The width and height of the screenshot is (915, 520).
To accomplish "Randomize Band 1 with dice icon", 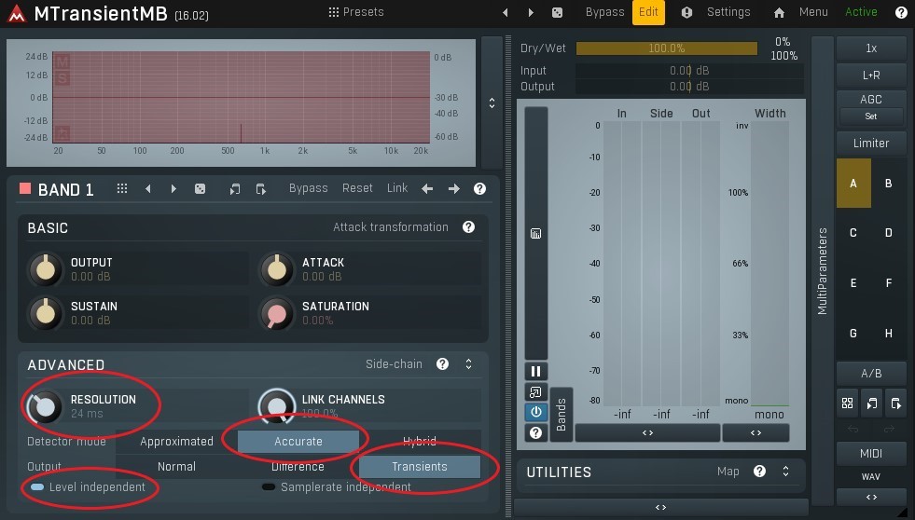I will [x=200, y=188].
